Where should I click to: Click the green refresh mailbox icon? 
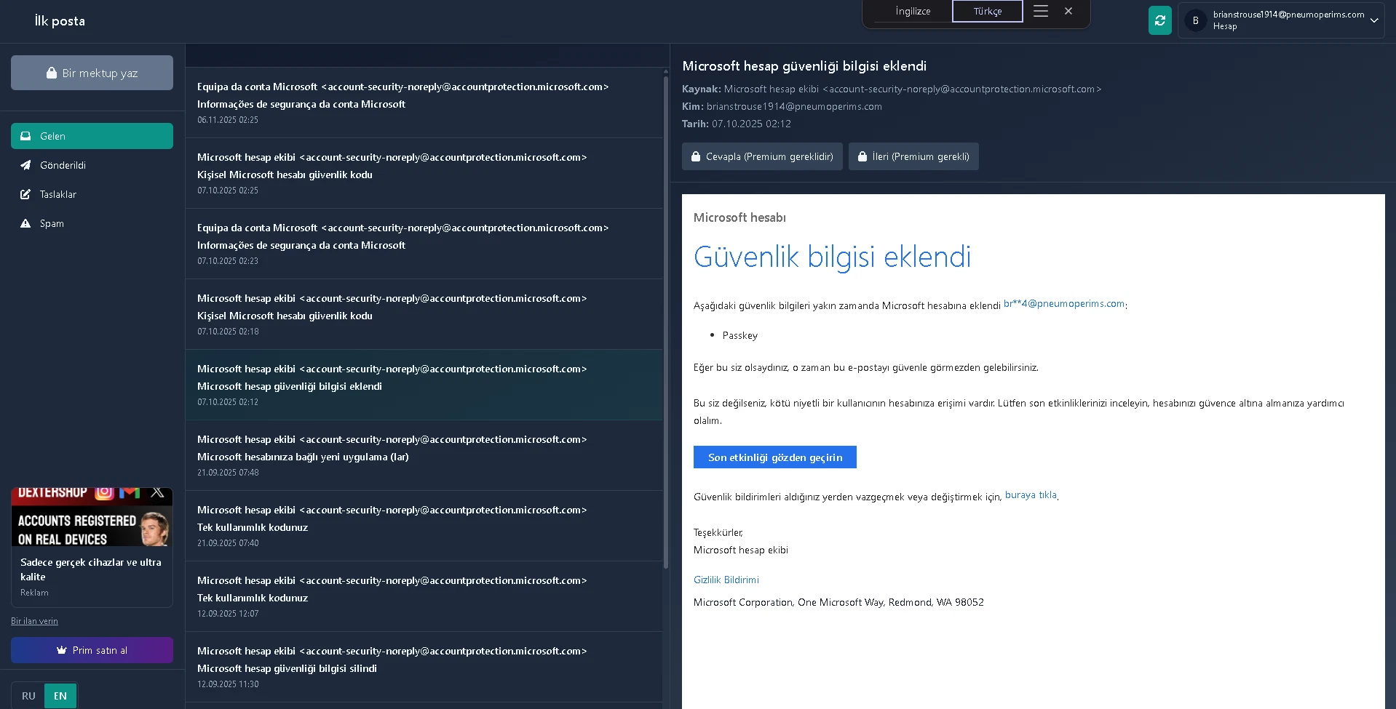1159,20
